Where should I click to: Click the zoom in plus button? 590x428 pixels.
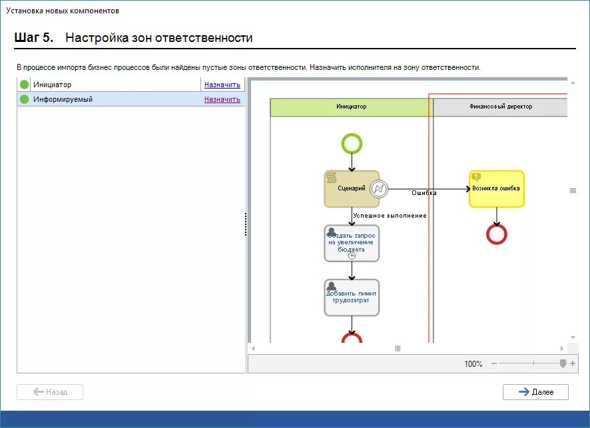pos(572,363)
